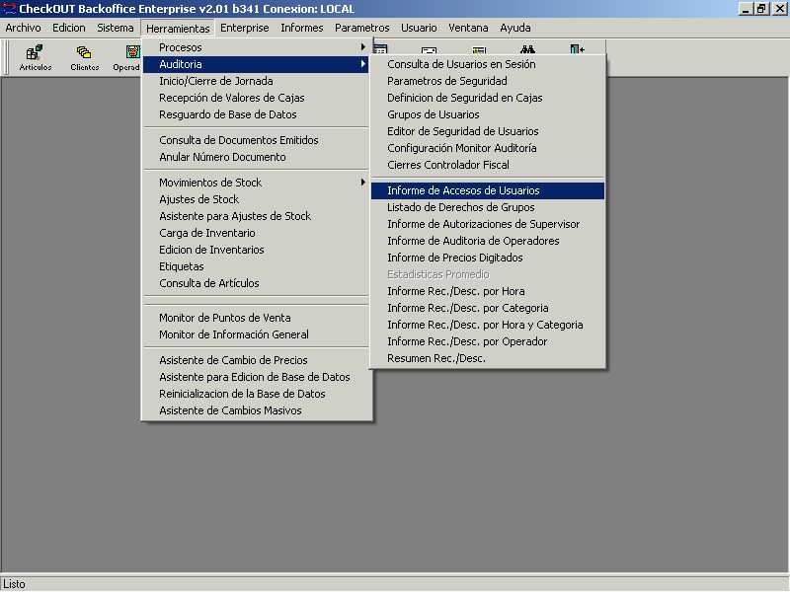
Task: Click the exit door toolbar icon
Action: pos(577,48)
